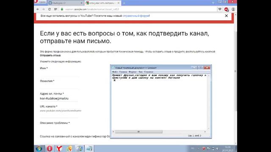Go back with the browser back arrow
The width and height of the screenshot is (271, 152).
38,9
